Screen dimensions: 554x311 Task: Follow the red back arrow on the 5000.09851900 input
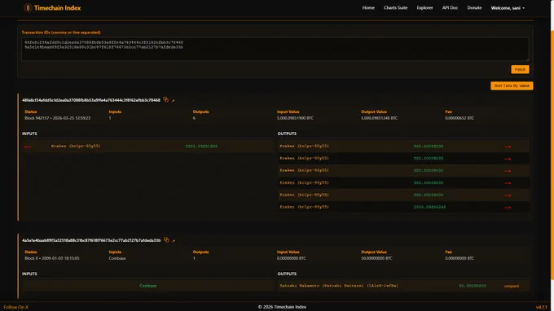28,147
